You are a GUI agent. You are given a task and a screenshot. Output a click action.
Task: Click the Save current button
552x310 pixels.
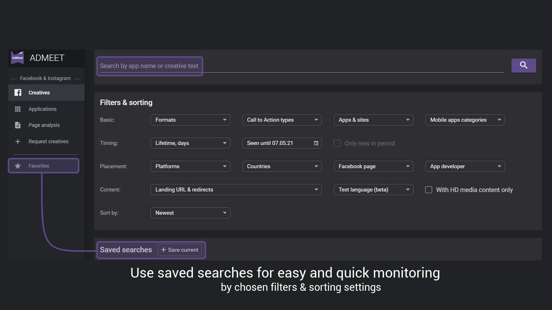(x=180, y=250)
